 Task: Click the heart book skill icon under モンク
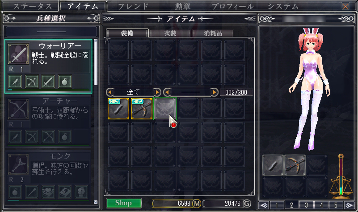pos(48,192)
